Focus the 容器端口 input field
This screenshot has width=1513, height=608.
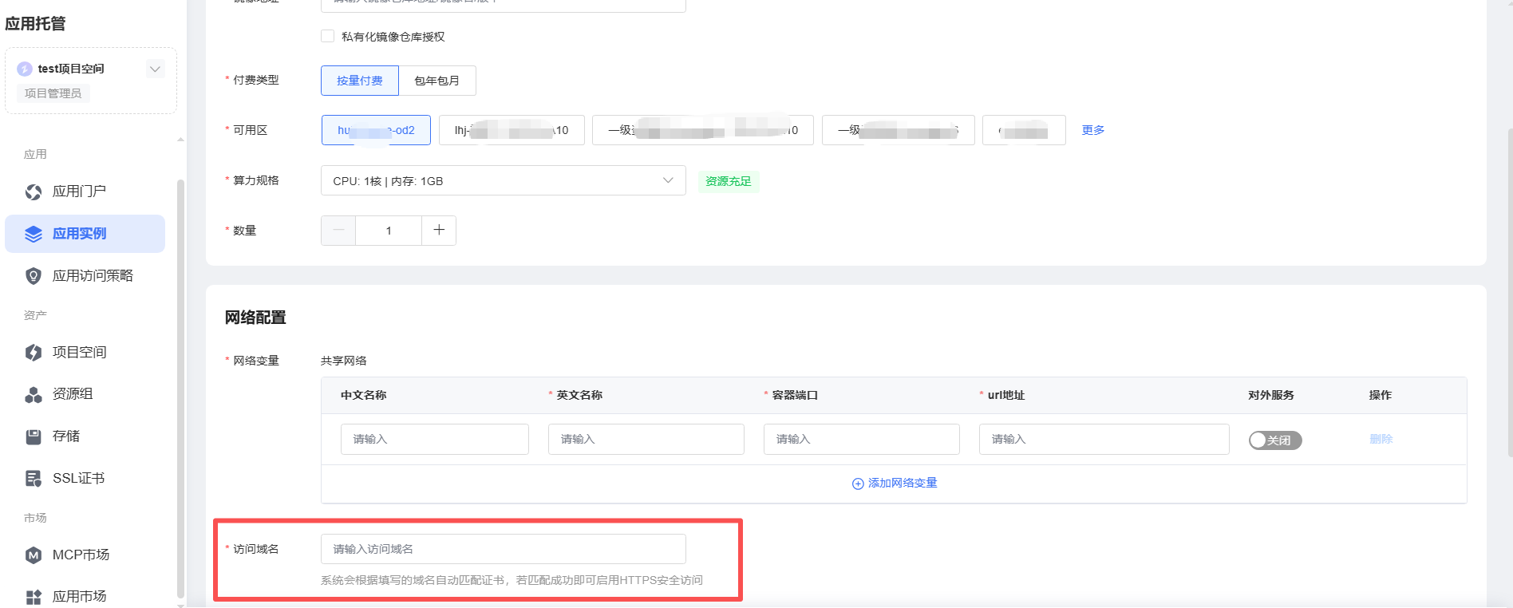point(862,440)
